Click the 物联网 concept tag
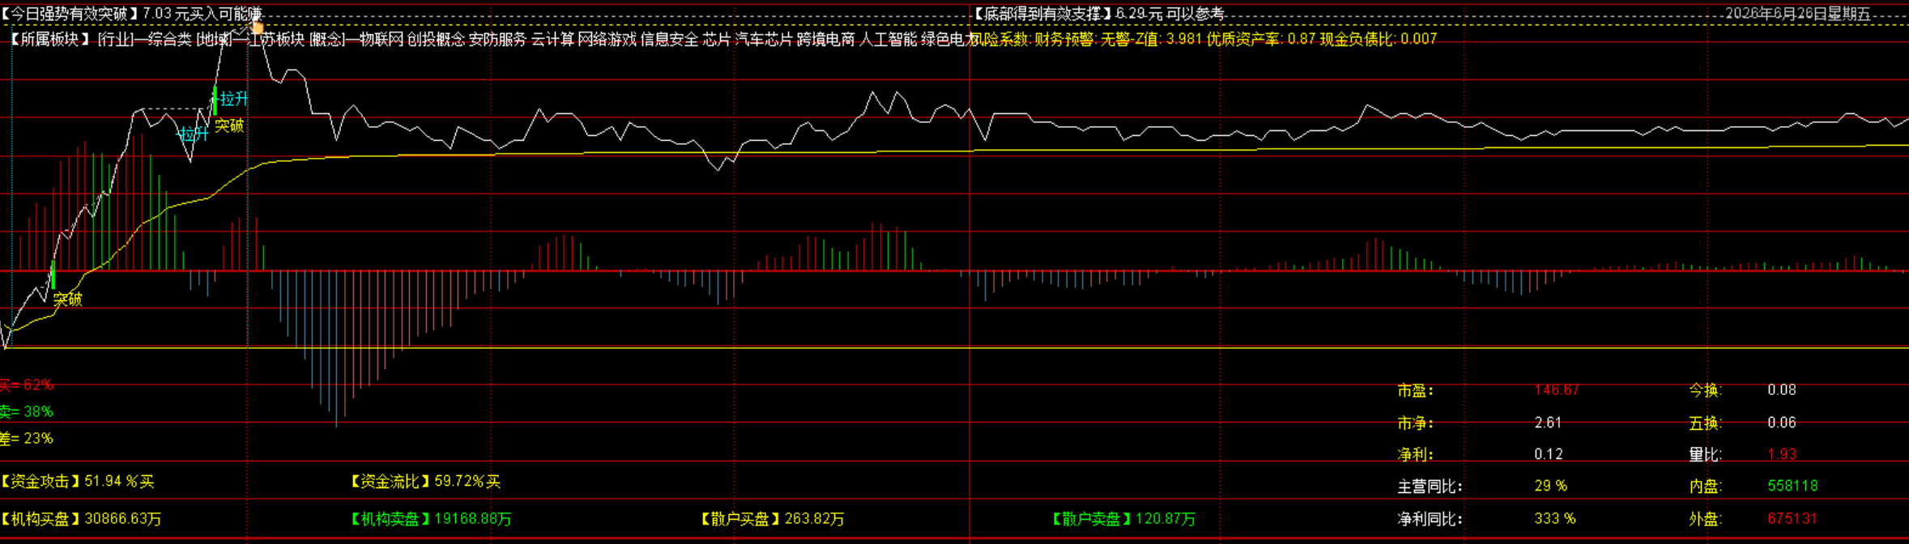Image resolution: width=1909 pixels, height=544 pixels. point(381,39)
